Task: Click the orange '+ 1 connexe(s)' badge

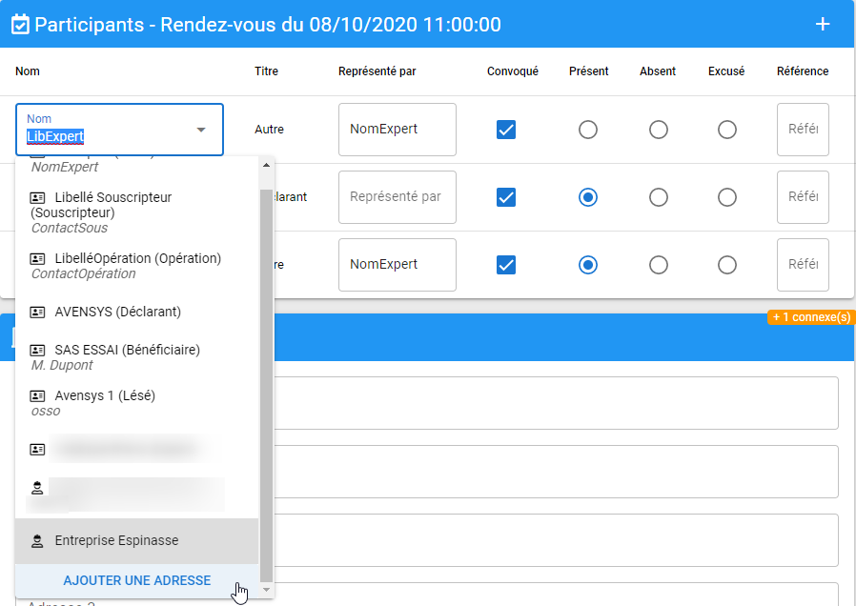Action: click(x=810, y=317)
